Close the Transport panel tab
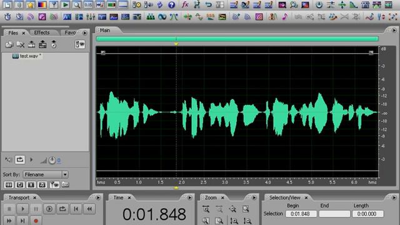 [35, 197]
